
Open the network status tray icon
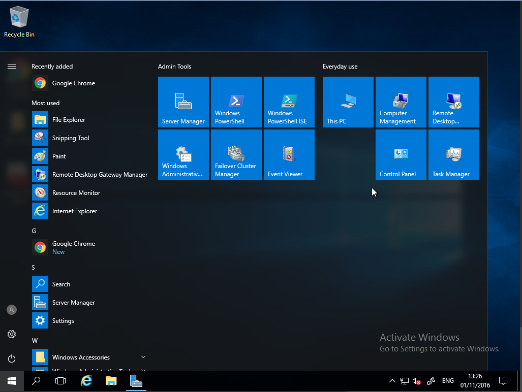click(x=405, y=381)
